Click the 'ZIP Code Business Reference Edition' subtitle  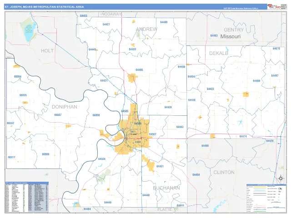[241, 8]
